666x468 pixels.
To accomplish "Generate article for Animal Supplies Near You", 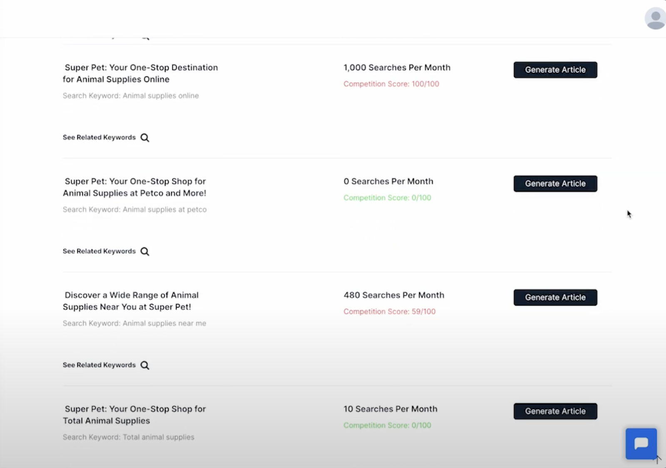I will (x=555, y=297).
